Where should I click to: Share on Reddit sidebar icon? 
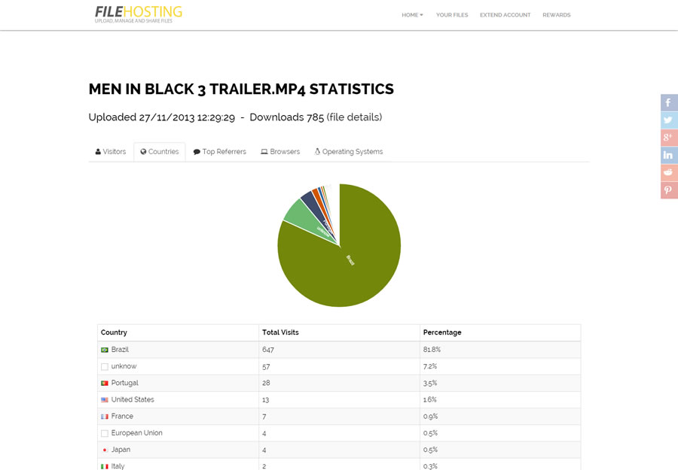click(x=669, y=173)
